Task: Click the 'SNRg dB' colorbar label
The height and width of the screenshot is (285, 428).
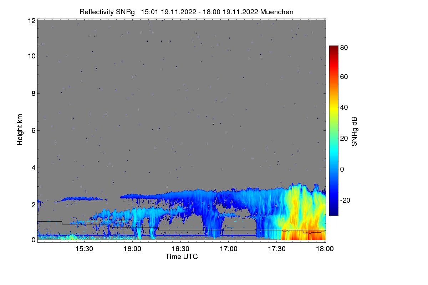Action: [x=354, y=131]
